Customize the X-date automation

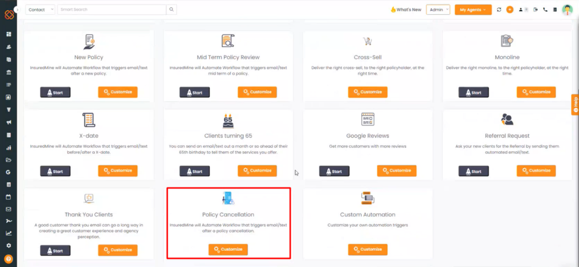pyautogui.click(x=118, y=170)
